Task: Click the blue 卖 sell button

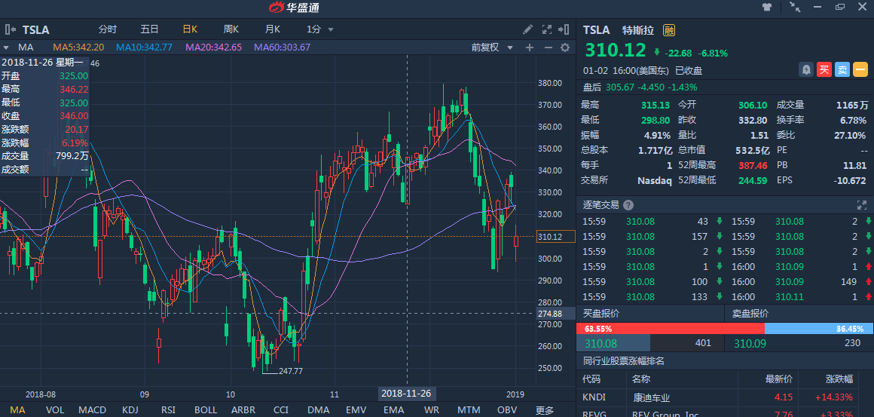Action: [x=842, y=70]
